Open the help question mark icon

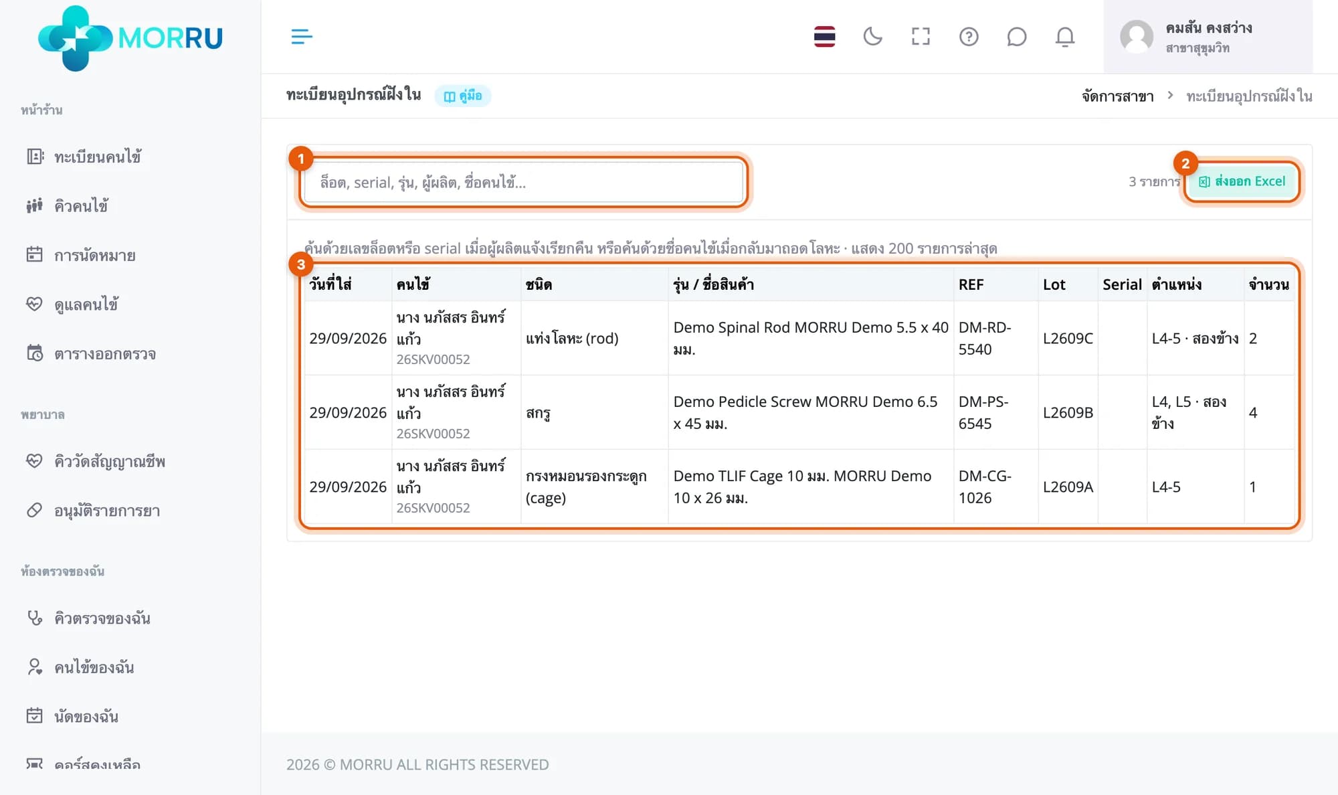pyautogui.click(x=969, y=37)
